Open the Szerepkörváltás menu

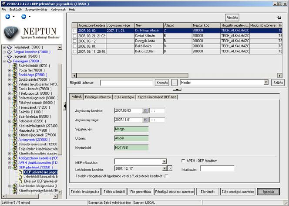pyautogui.click(x=36, y=9)
